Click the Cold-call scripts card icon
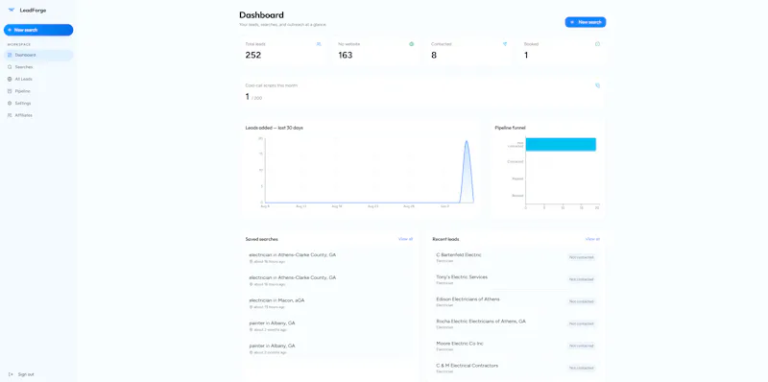 point(597,85)
